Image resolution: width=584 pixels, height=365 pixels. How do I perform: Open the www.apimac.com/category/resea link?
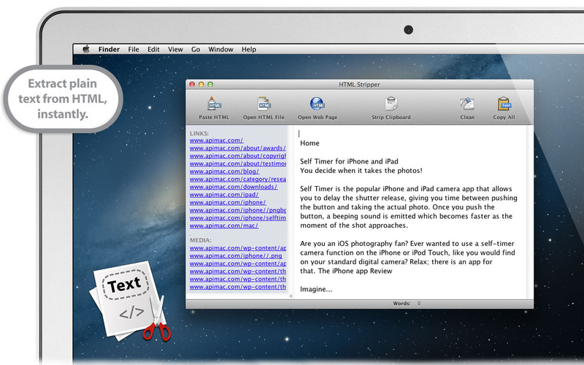click(x=238, y=180)
